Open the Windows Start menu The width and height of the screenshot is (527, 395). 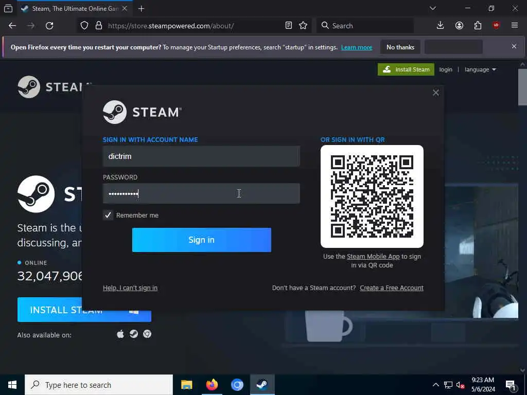tap(12, 385)
